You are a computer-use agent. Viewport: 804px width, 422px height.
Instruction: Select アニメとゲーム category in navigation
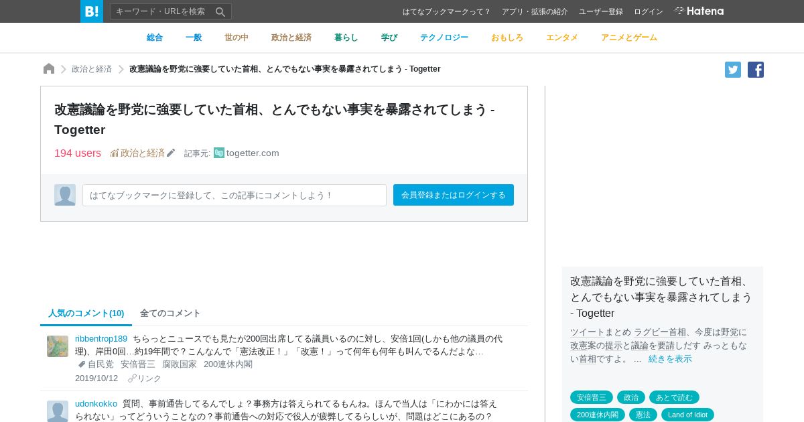(629, 38)
